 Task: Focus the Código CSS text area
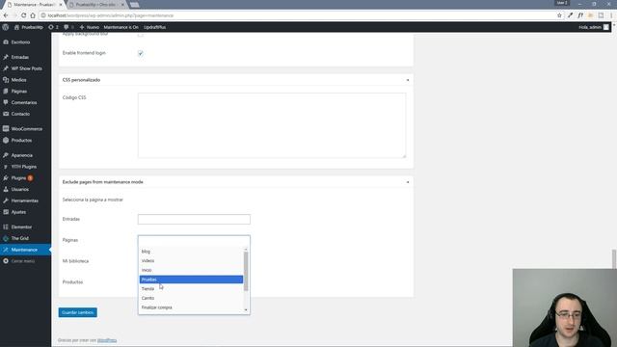tap(272, 125)
